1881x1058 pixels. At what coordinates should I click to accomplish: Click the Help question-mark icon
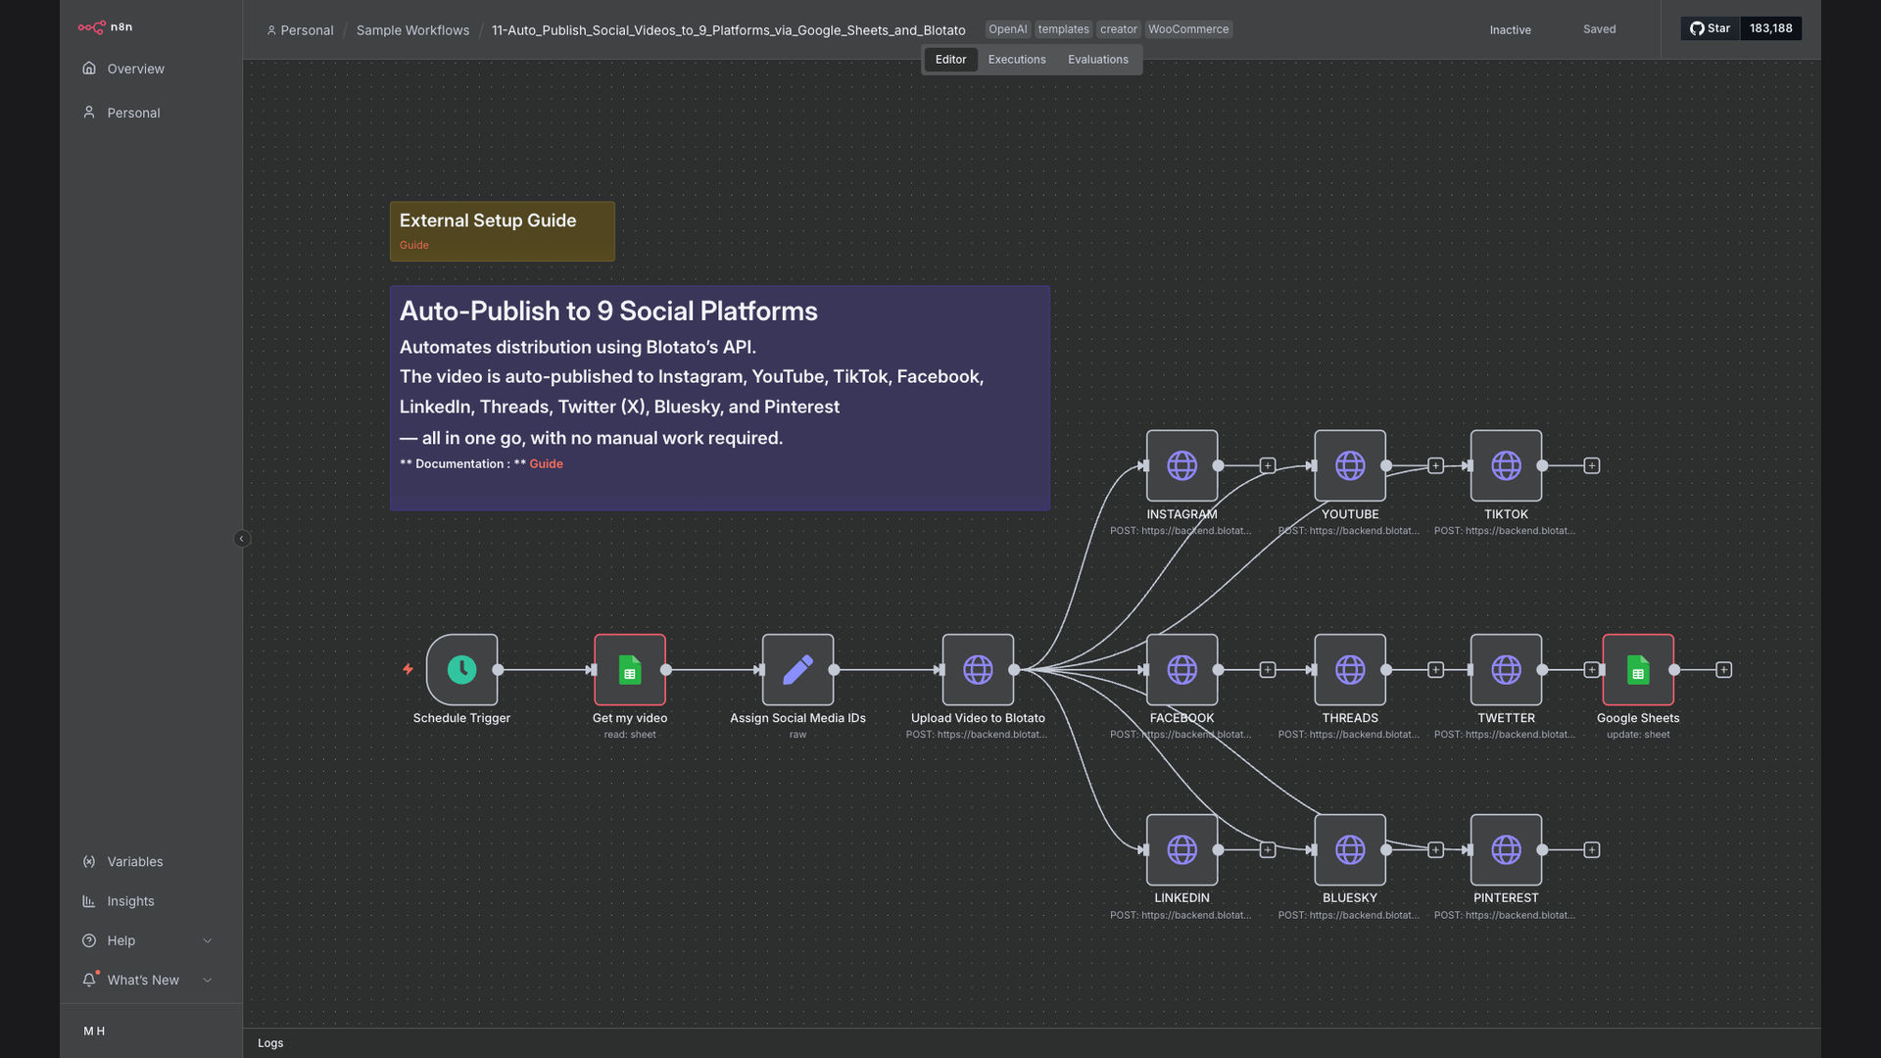pyautogui.click(x=89, y=940)
